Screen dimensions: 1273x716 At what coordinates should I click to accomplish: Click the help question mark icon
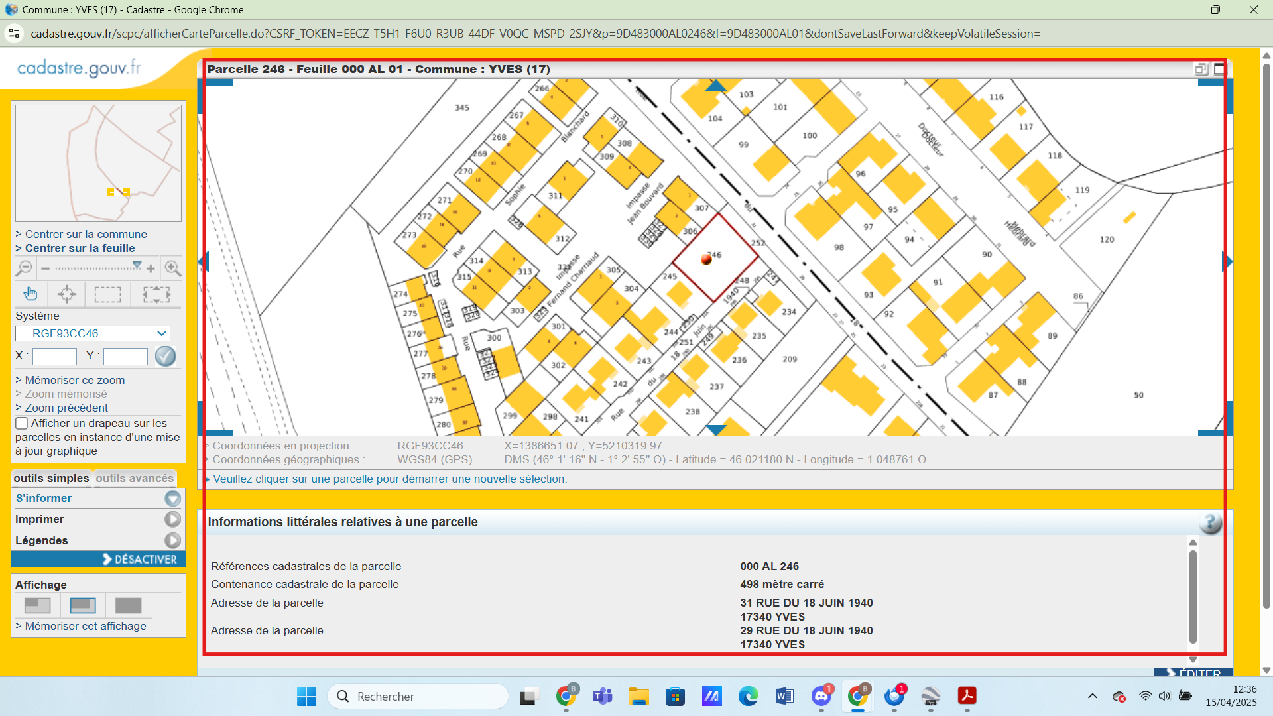click(x=1210, y=523)
